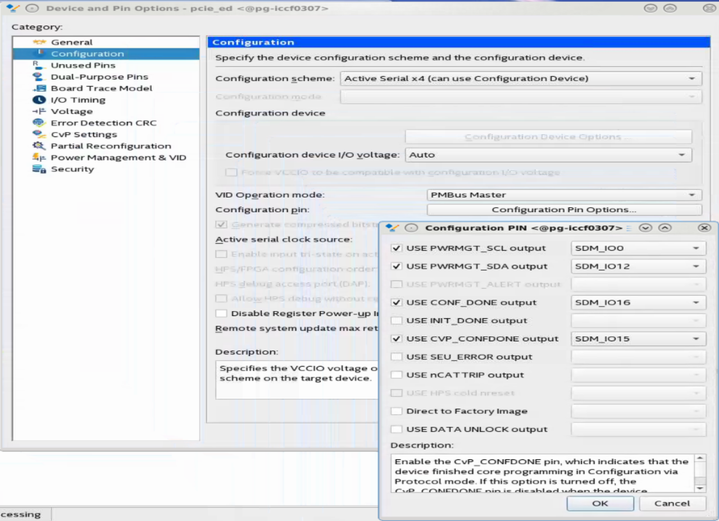Image resolution: width=719 pixels, height=521 pixels.
Task: Enable USE INIT_DONE output checkbox
Action: (x=397, y=321)
